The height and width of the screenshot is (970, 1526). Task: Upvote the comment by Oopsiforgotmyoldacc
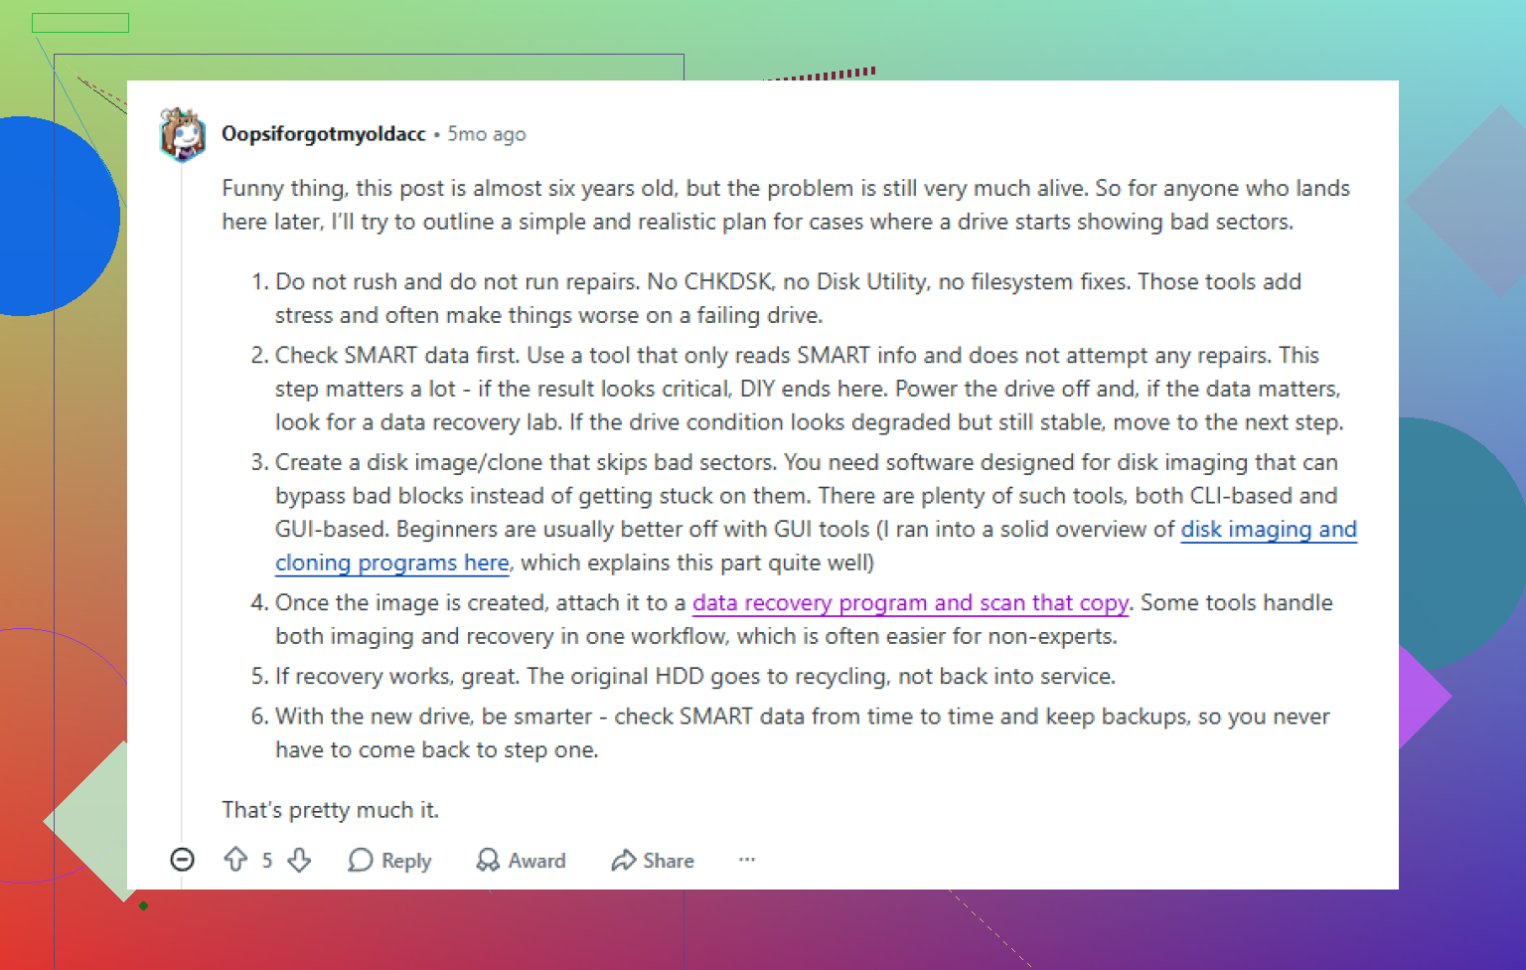tap(235, 860)
